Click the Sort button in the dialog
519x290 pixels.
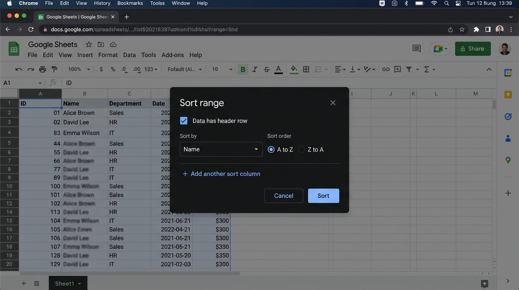[323, 196]
